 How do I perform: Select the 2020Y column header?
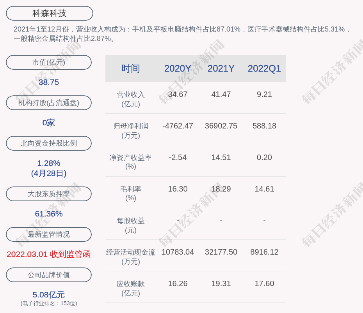point(178,69)
